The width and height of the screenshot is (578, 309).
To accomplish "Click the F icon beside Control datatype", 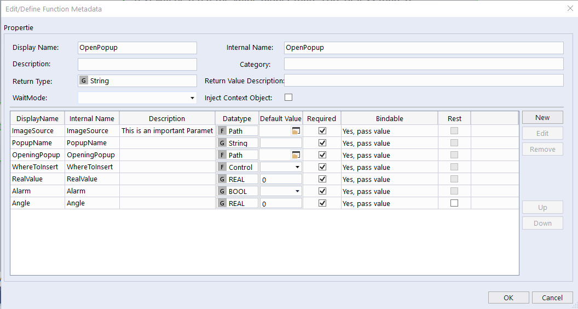I will (x=222, y=167).
